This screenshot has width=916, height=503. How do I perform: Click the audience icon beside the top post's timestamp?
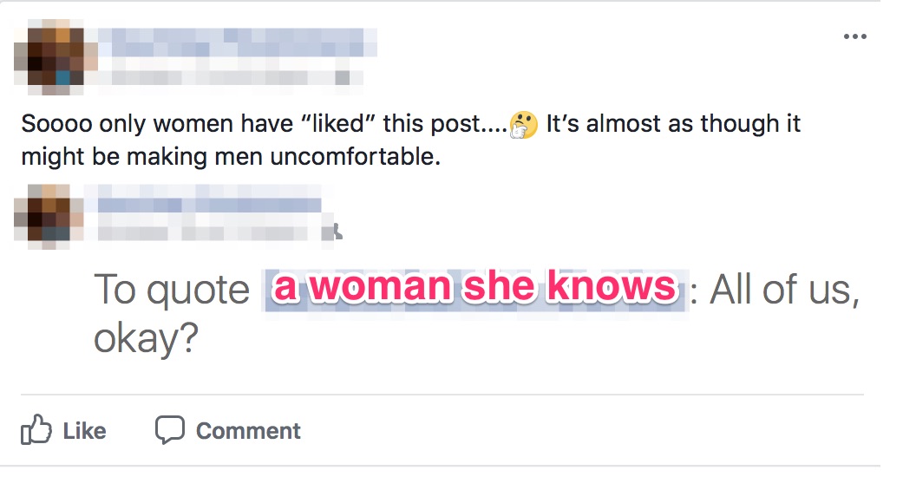point(343,78)
